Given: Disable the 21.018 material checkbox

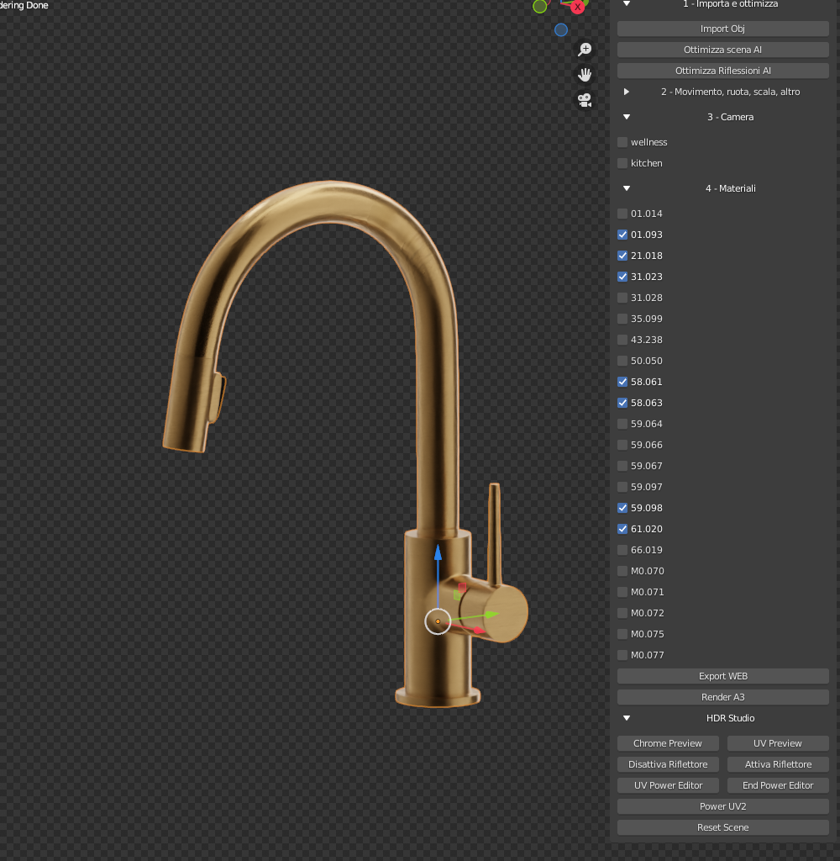Looking at the screenshot, I should [622, 256].
